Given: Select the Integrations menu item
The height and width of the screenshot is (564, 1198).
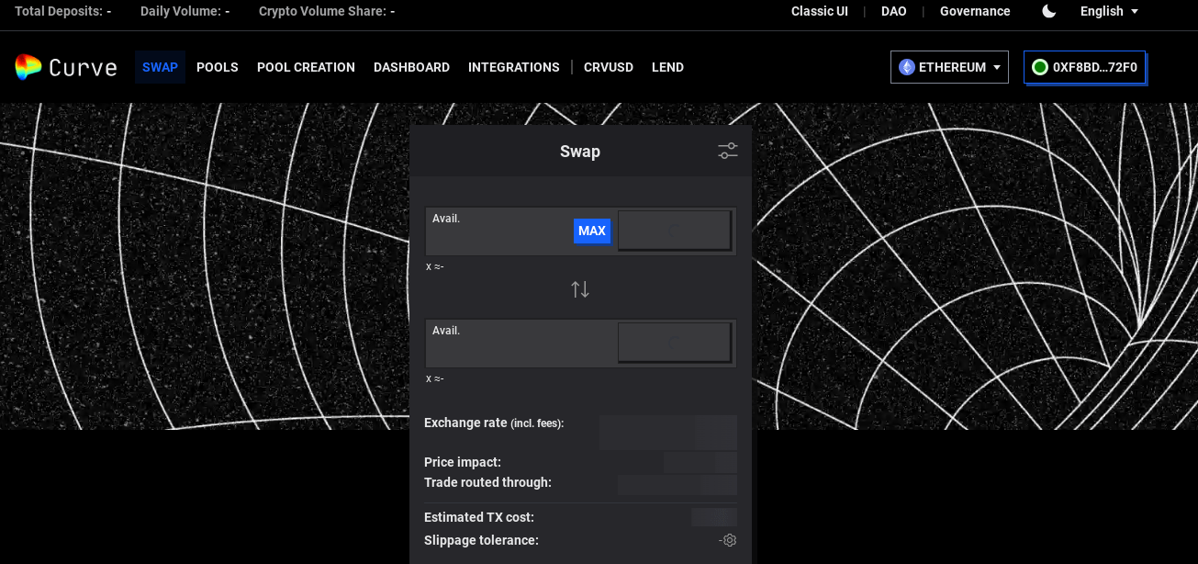Looking at the screenshot, I should tap(514, 67).
